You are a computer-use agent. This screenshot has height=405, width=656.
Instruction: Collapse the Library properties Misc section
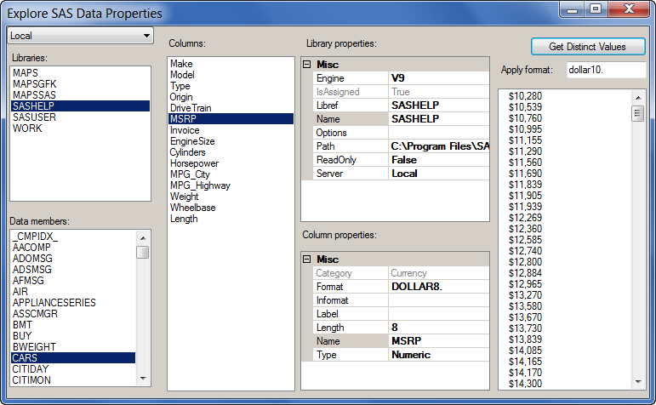[x=307, y=65]
